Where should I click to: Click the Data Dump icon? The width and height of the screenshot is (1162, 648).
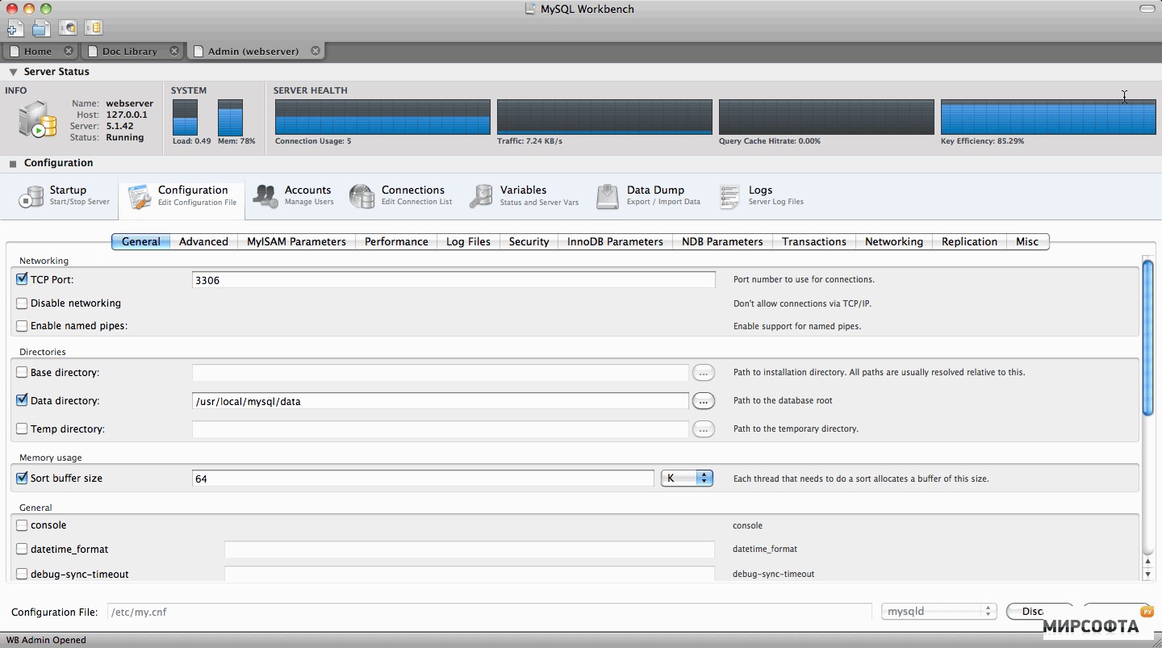[x=608, y=196]
